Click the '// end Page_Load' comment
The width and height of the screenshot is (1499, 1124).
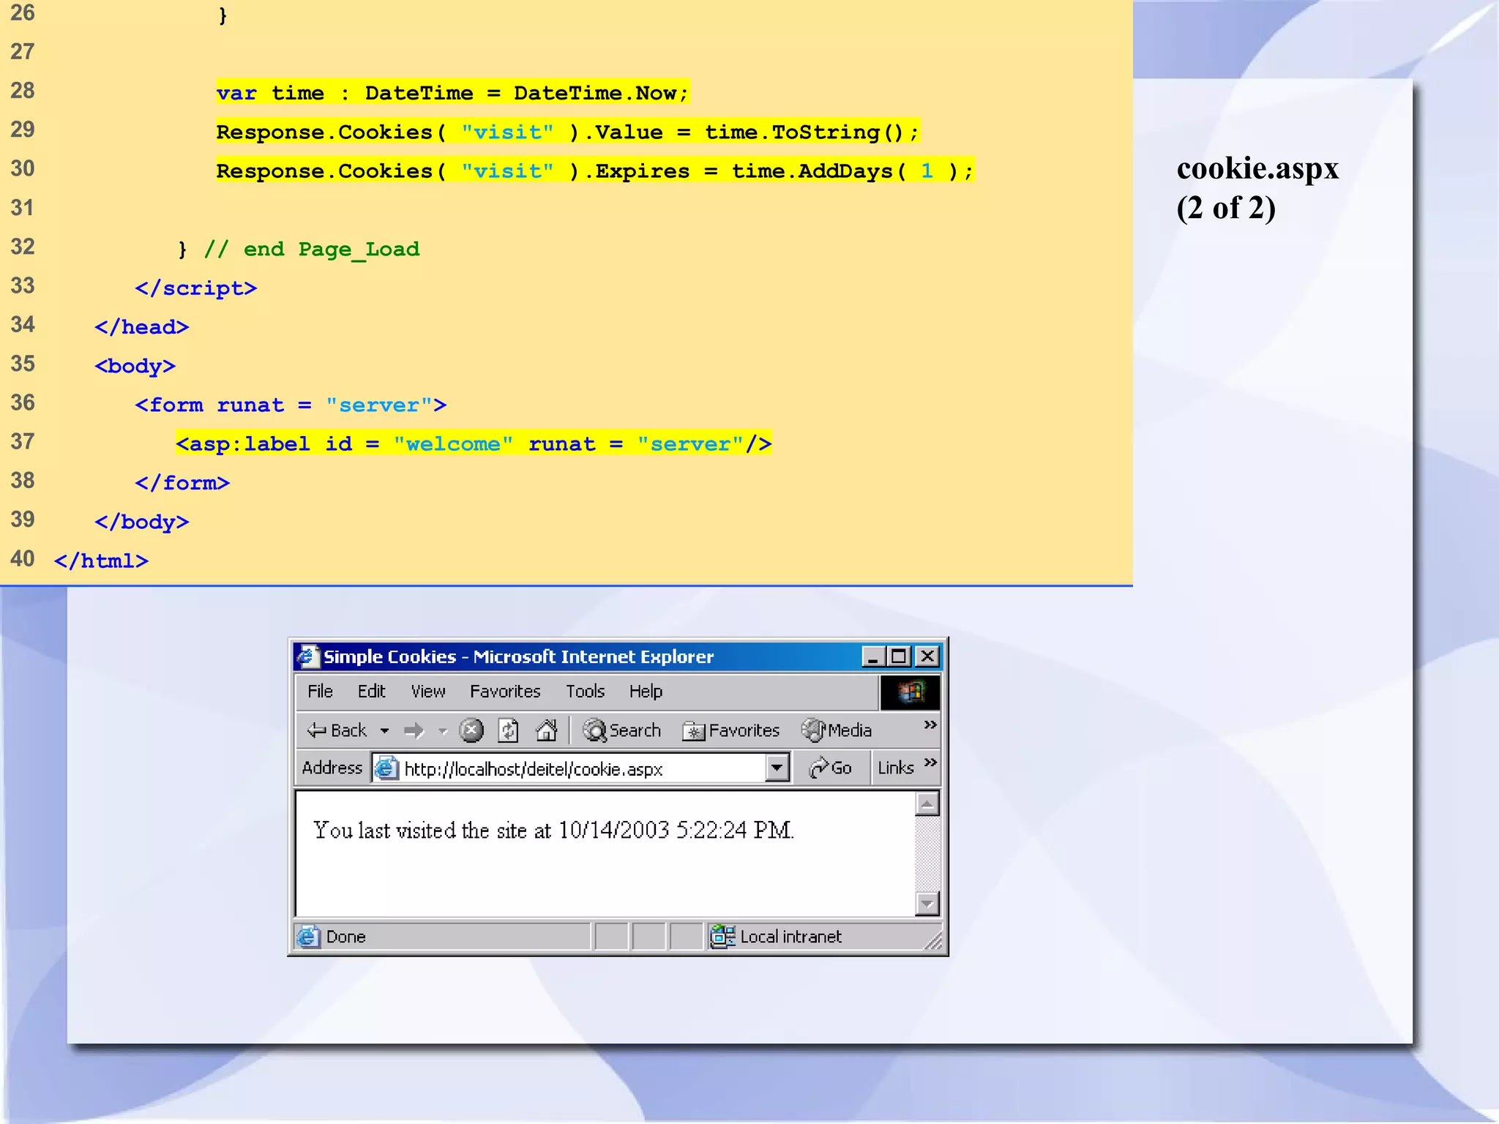pyautogui.click(x=312, y=250)
